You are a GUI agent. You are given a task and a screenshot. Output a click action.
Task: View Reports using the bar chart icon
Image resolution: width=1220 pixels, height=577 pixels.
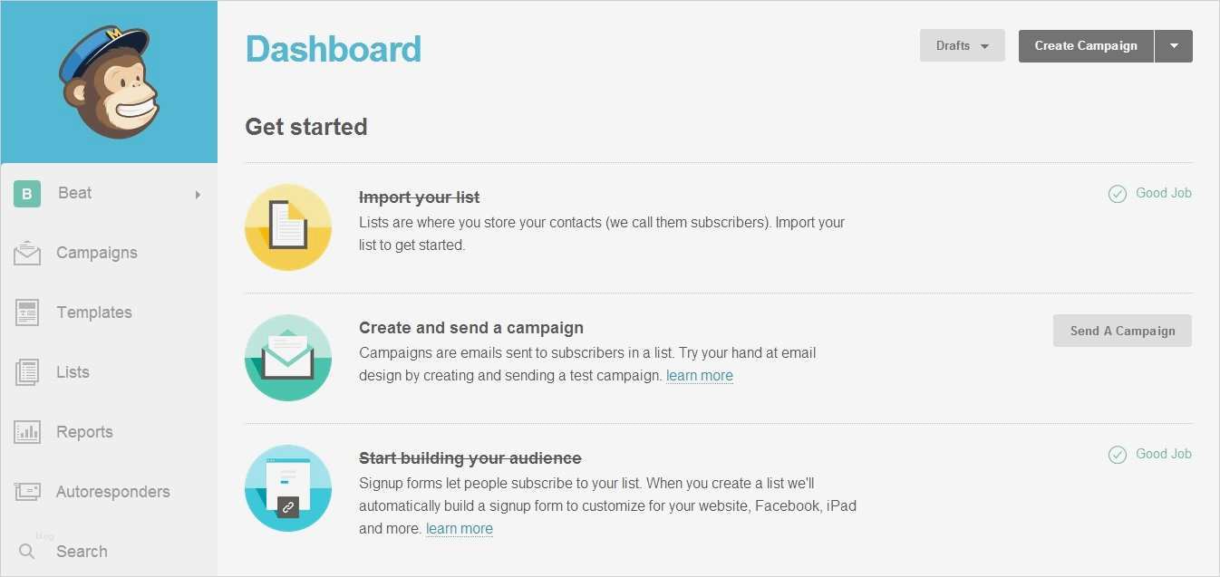click(27, 431)
